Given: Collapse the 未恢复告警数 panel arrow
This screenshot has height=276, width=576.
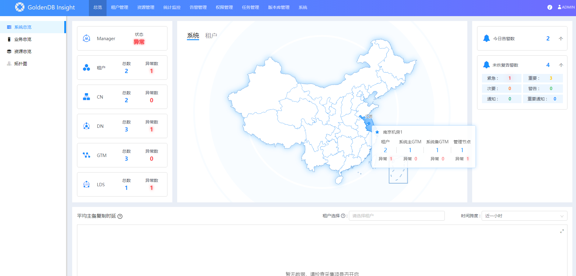Looking at the screenshot, I should [x=561, y=65].
